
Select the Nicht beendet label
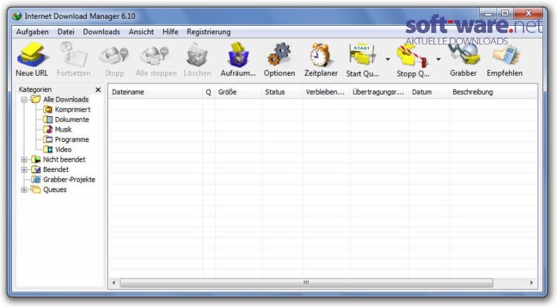(64, 159)
